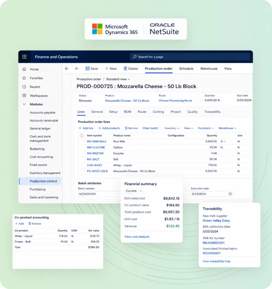
Task: Open General ledger module
Action: pyautogui.click(x=40, y=128)
